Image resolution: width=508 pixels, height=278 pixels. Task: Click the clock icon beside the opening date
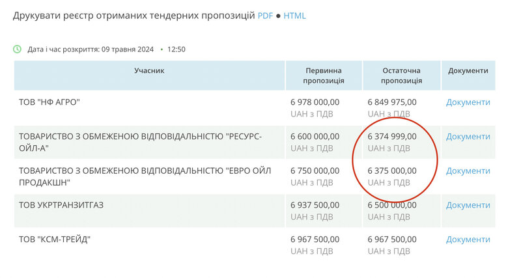[18, 49]
